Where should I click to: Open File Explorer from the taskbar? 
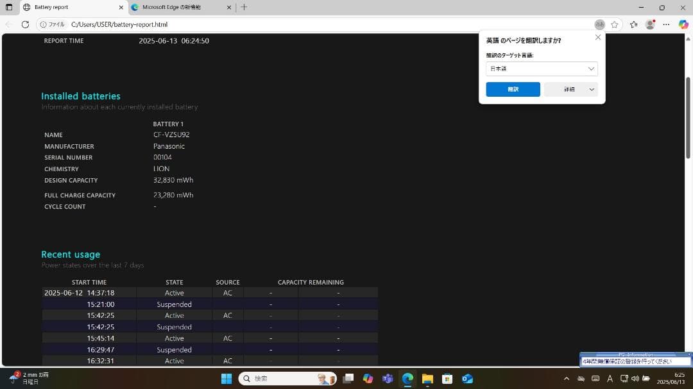tap(427, 379)
